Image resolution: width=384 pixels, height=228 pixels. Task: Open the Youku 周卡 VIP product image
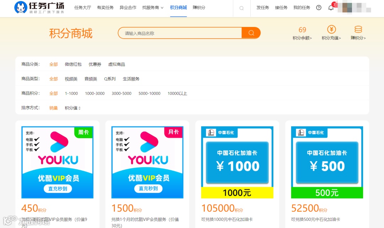tap(57, 162)
